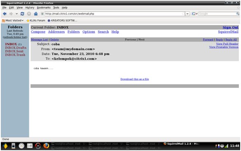The image size is (241, 151).
Task: Click the subject value coba
Action: pyautogui.click(x=55, y=44)
